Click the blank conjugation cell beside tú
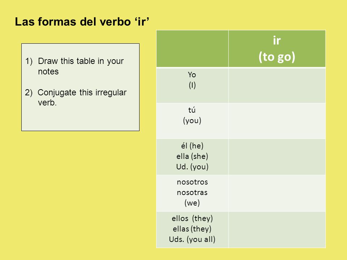 click(277, 121)
